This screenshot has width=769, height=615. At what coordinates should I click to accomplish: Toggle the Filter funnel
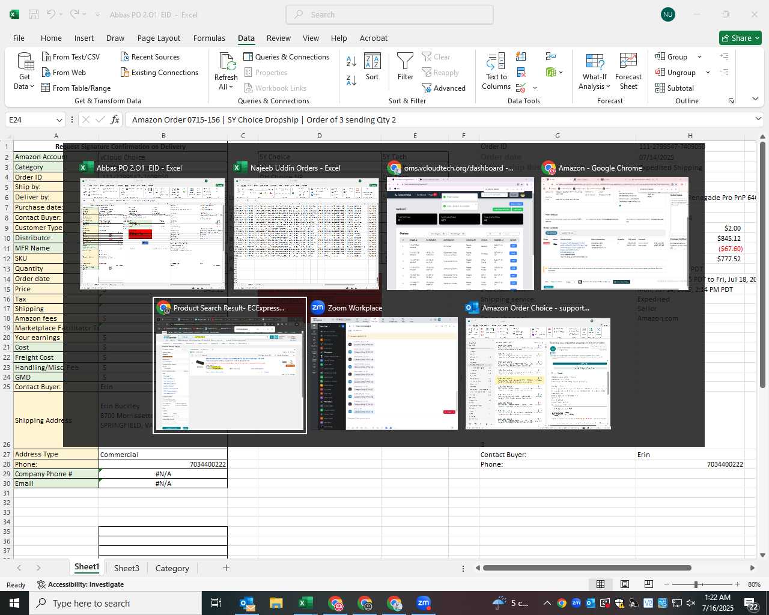pos(406,67)
